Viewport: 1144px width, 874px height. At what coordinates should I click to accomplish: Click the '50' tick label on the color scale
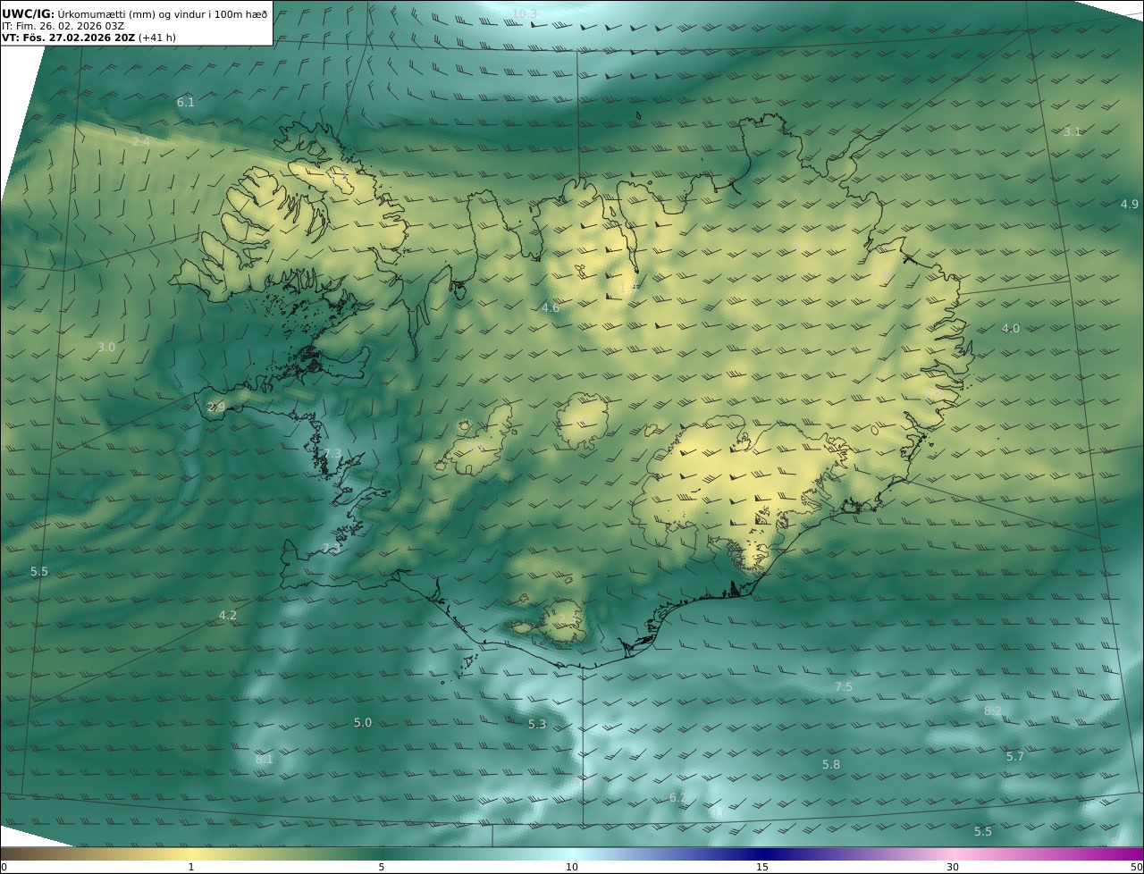tap(1136, 867)
